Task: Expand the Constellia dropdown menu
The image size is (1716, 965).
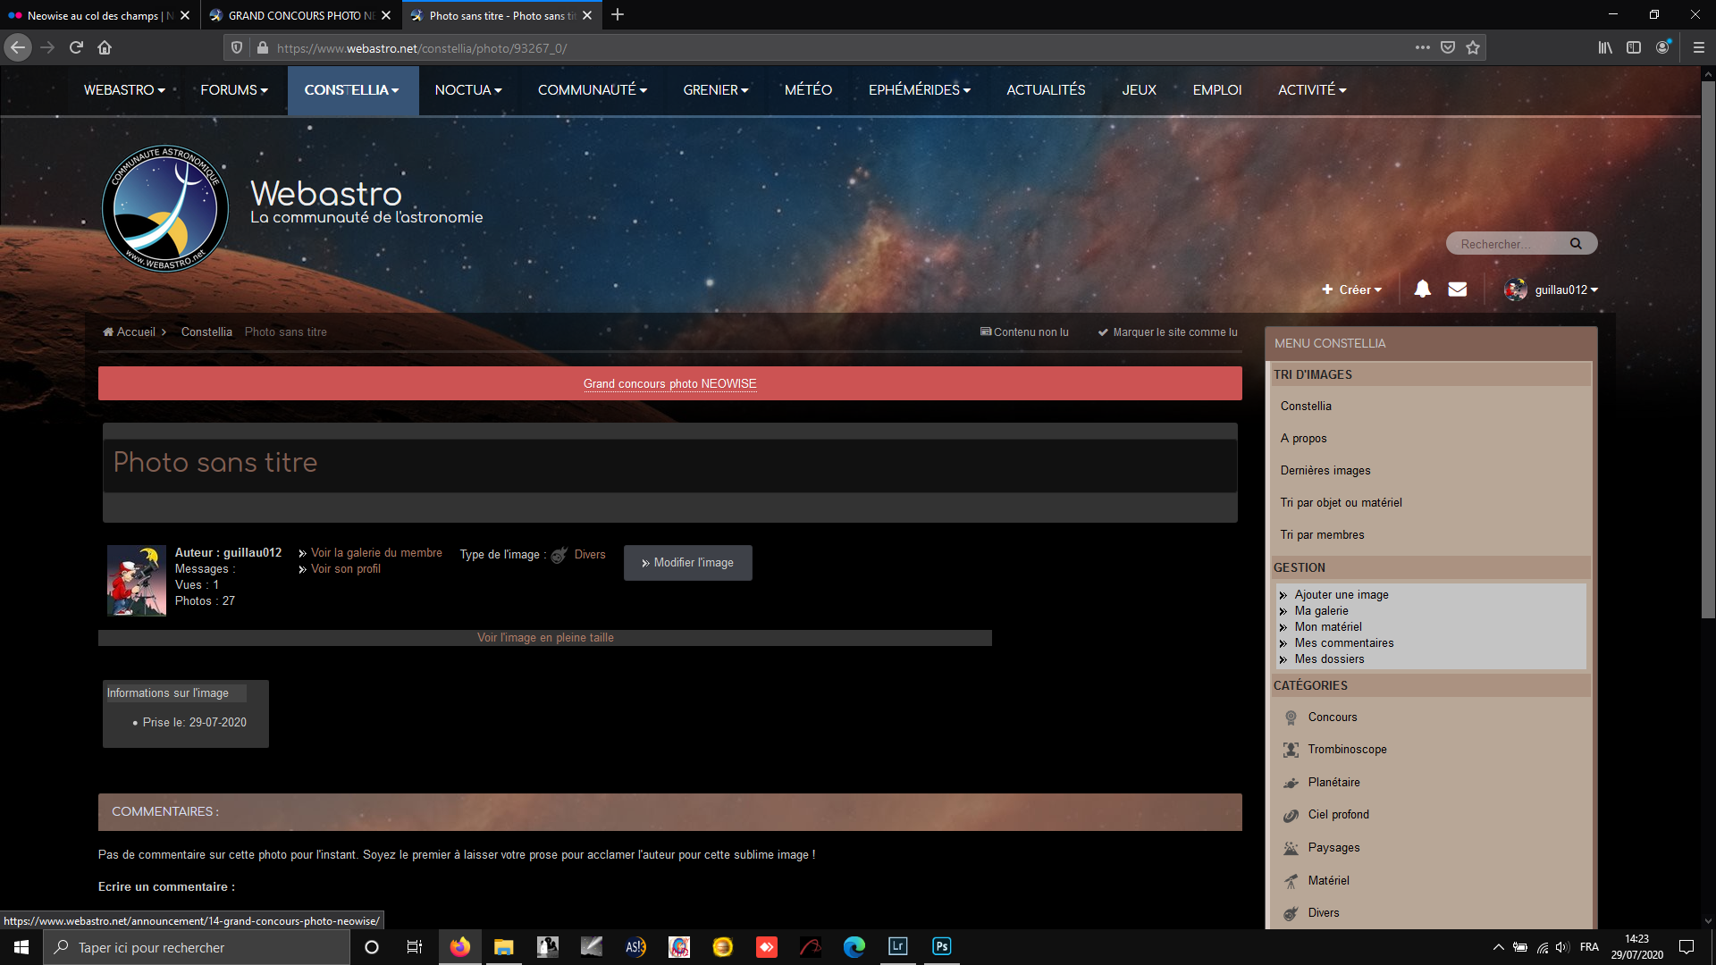Action: 351,90
